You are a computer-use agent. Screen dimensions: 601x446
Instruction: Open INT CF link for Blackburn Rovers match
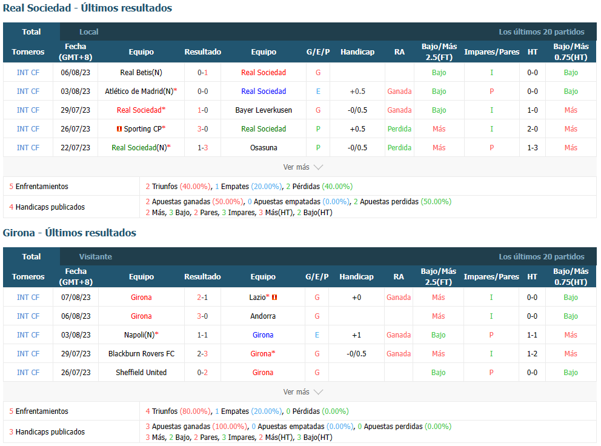pos(28,353)
